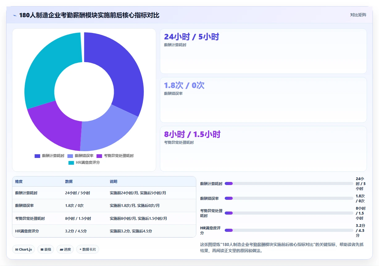
Task: Click the 表格 tag chip
Action: (x=46, y=249)
